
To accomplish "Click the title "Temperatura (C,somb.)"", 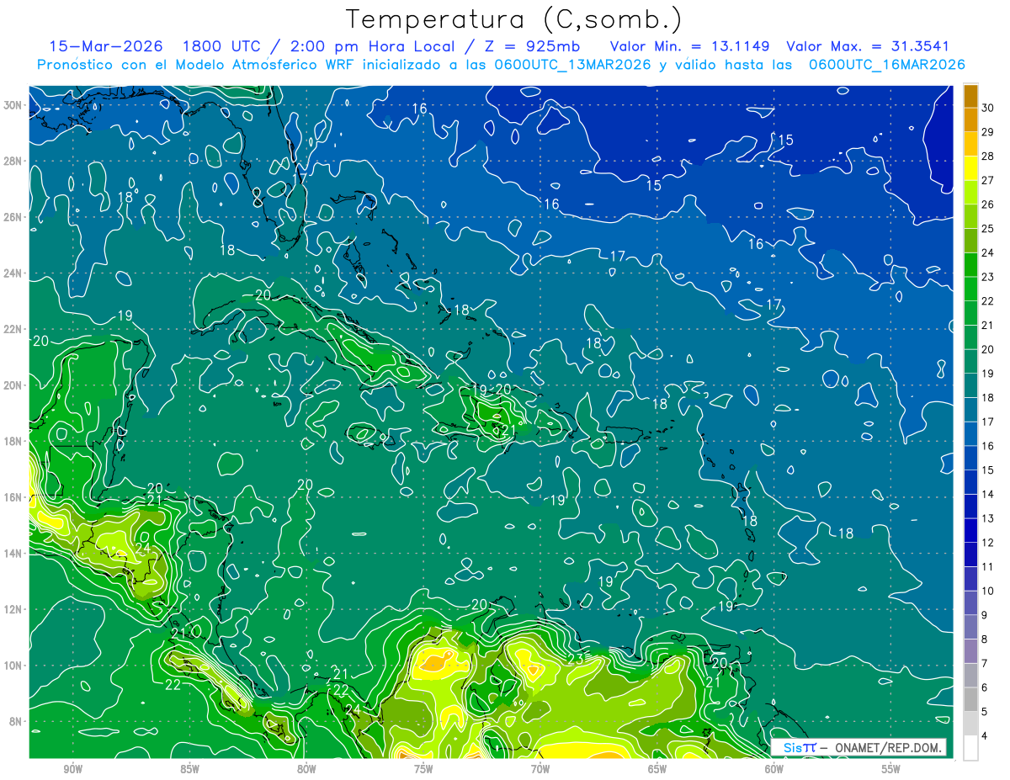I will 514,19.
